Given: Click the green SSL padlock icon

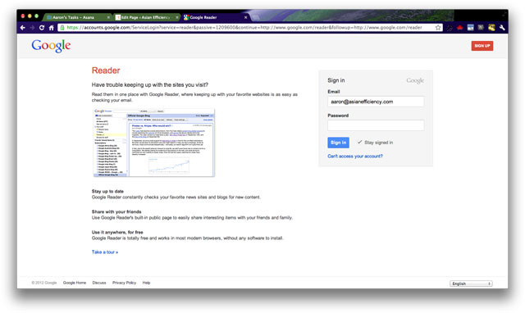Looking at the screenshot, I should [62, 27].
